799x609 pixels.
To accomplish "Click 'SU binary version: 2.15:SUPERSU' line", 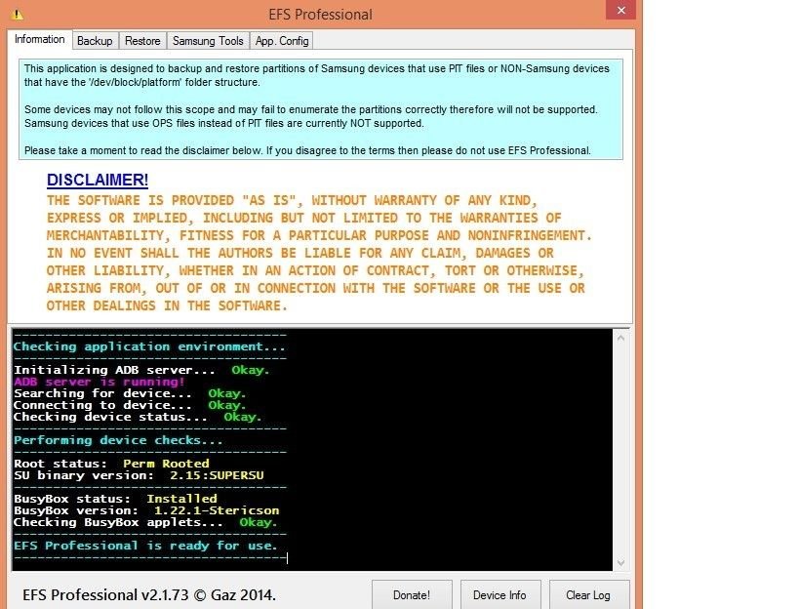I will [x=139, y=475].
